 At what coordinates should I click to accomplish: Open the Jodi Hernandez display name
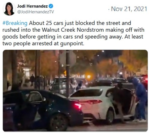[32, 6]
